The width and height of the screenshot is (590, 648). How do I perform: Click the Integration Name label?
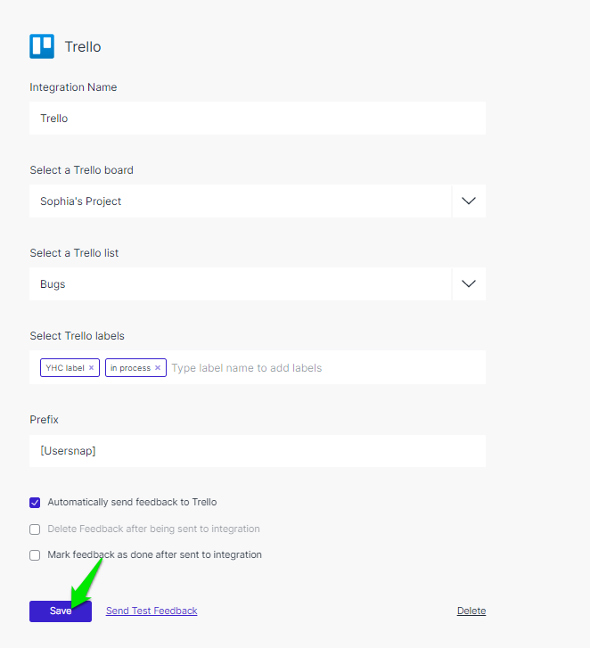pos(73,87)
